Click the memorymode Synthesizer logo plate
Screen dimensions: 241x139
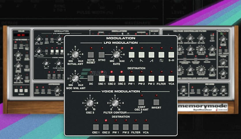point(203,107)
